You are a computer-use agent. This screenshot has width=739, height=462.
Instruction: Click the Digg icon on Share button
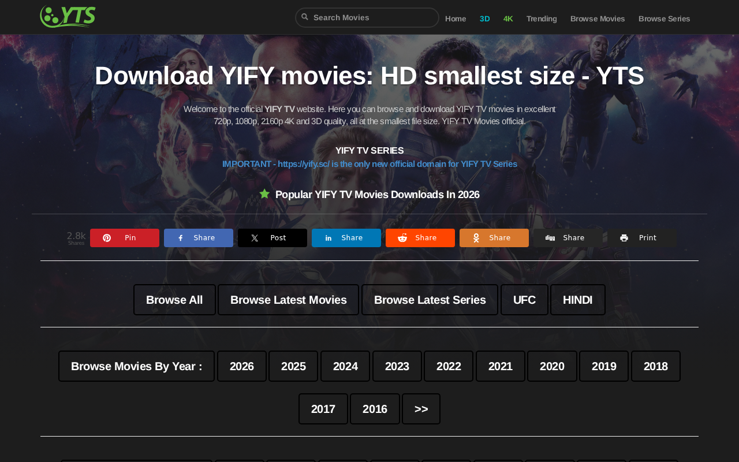(x=550, y=238)
